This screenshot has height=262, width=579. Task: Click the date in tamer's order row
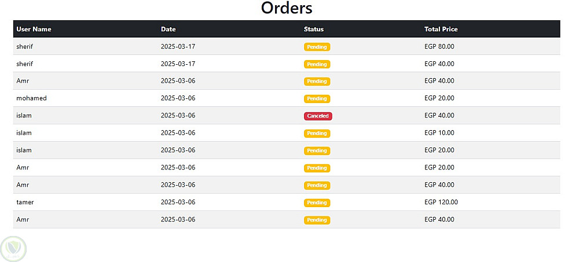click(x=178, y=202)
